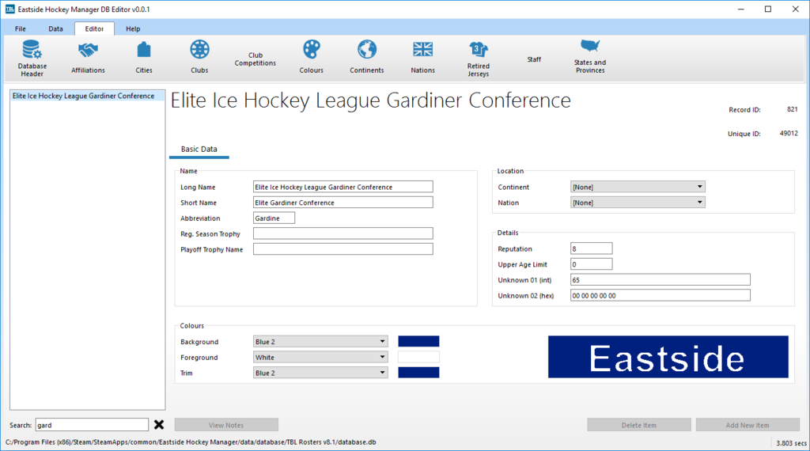The height and width of the screenshot is (451, 810).
Task: Click the Playoff Trophy Name field
Action: pyautogui.click(x=343, y=249)
